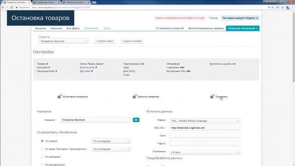This screenshot has height=166, width=295.
Task: Click the Помощь button
Action: [x=213, y=18]
